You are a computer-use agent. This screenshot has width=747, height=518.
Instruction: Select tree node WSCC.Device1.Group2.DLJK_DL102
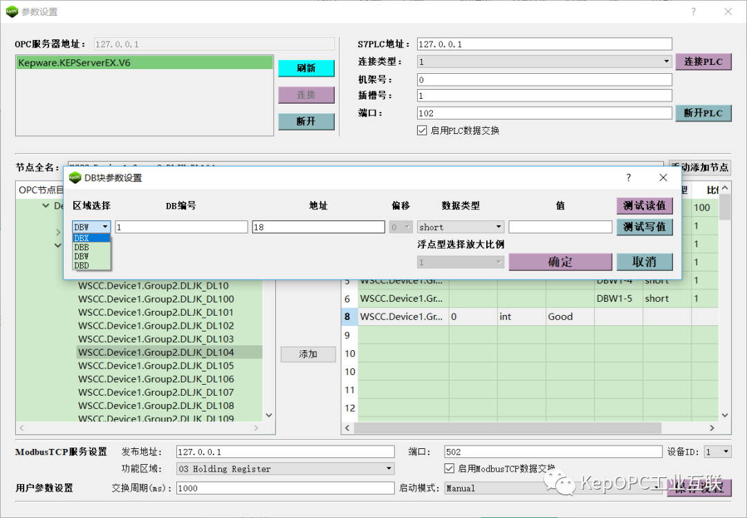pyautogui.click(x=156, y=326)
